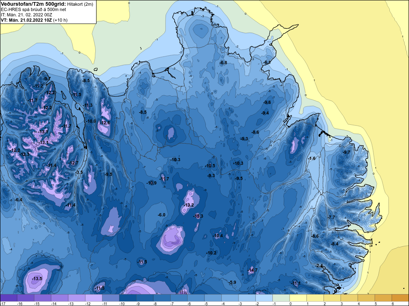Image resolution: width=409 pixels, height=306 pixels.
Task: Select the '(+10 h)' forecast offset text
Action: click(x=60, y=20)
